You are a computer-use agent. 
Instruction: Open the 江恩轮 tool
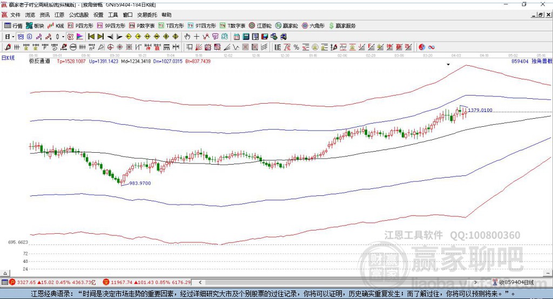[x=260, y=26]
